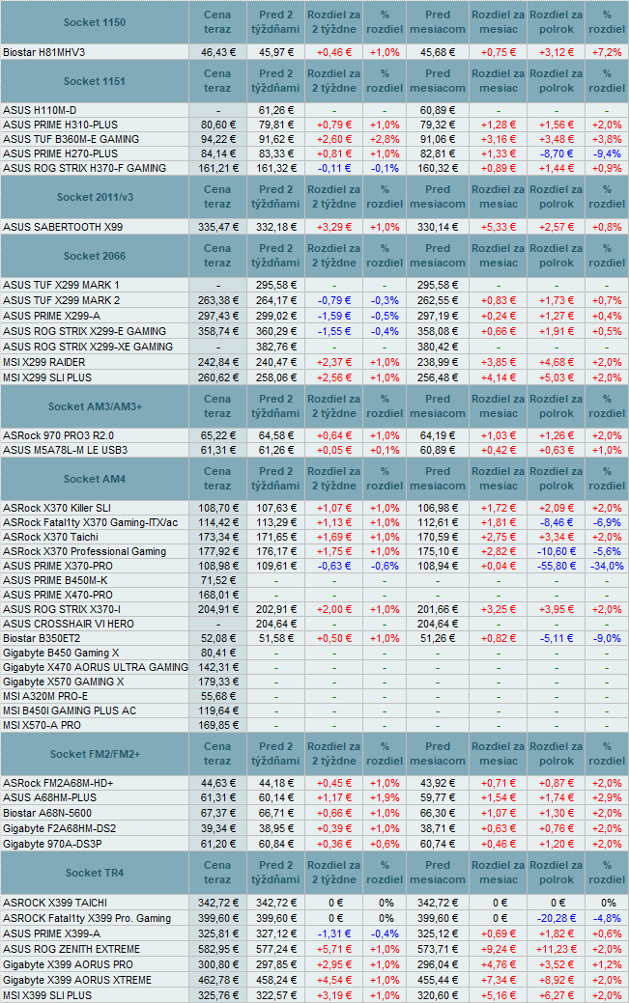Select ASUS PRIME X470-PRO product name
The image size is (629, 1003).
tap(58, 595)
